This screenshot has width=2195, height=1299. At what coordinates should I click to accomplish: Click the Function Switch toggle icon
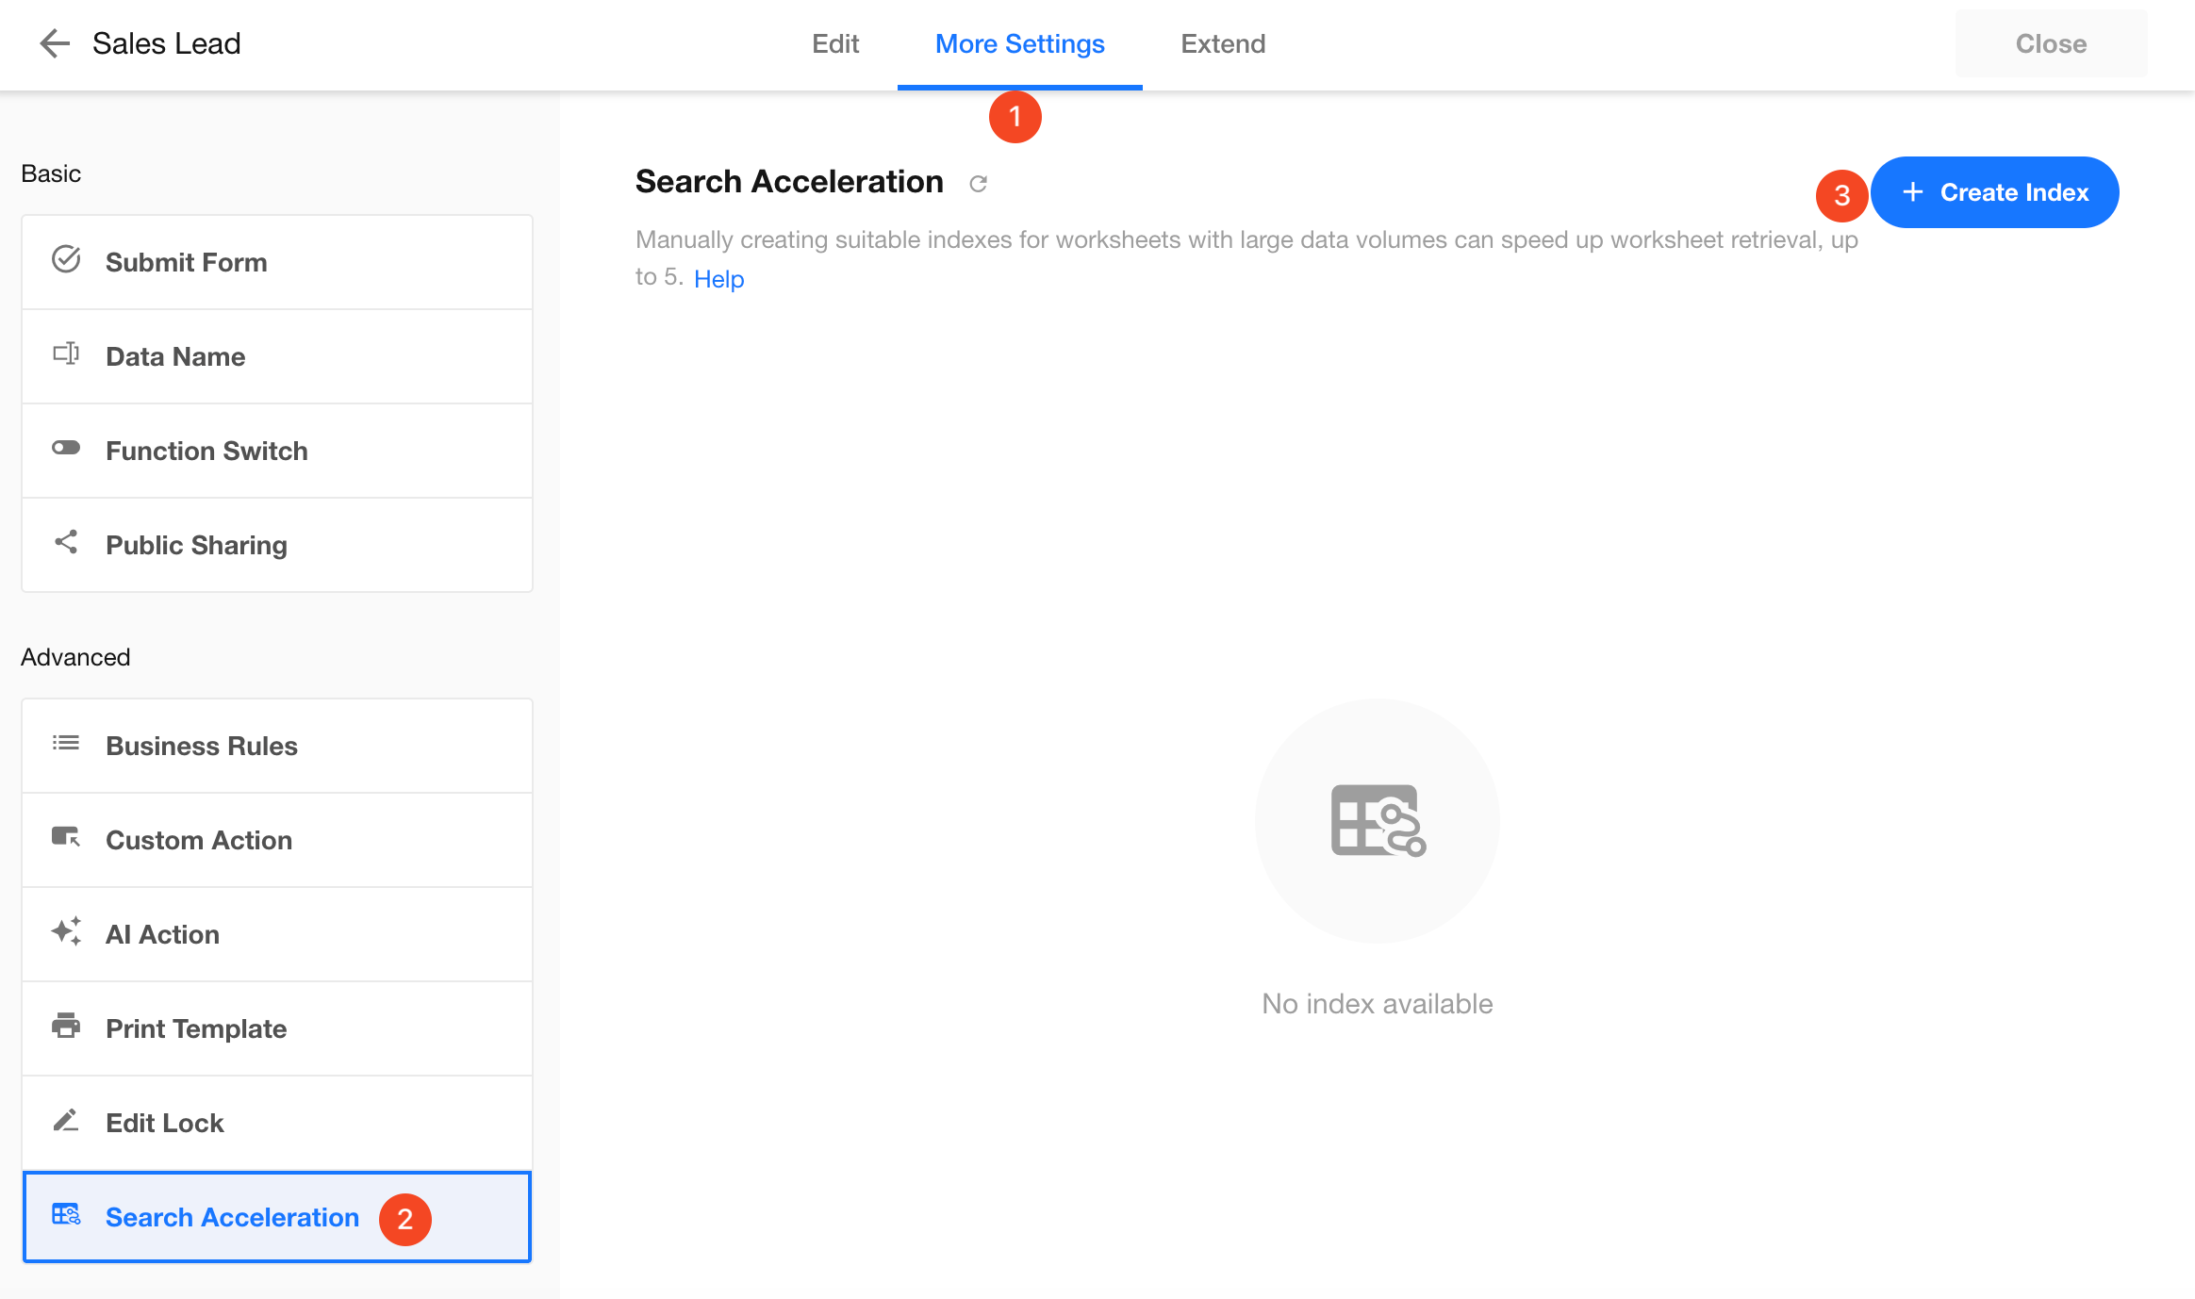(66, 448)
